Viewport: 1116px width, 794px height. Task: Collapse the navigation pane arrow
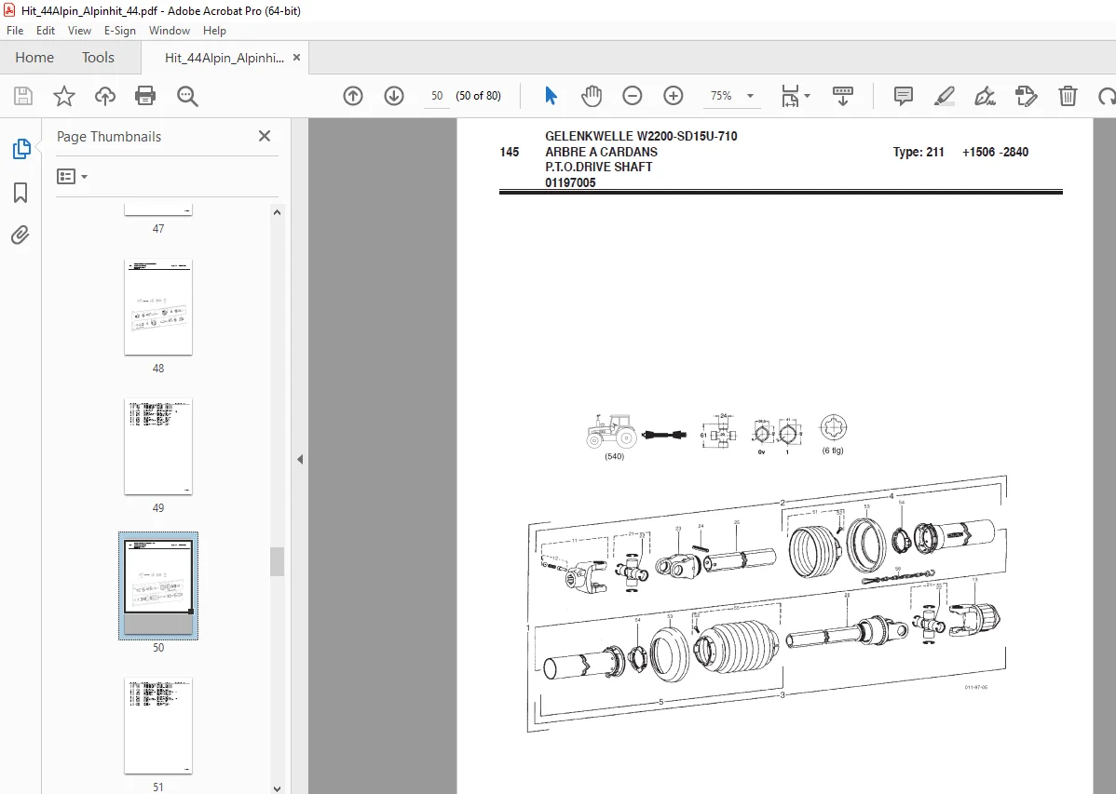[x=300, y=460]
